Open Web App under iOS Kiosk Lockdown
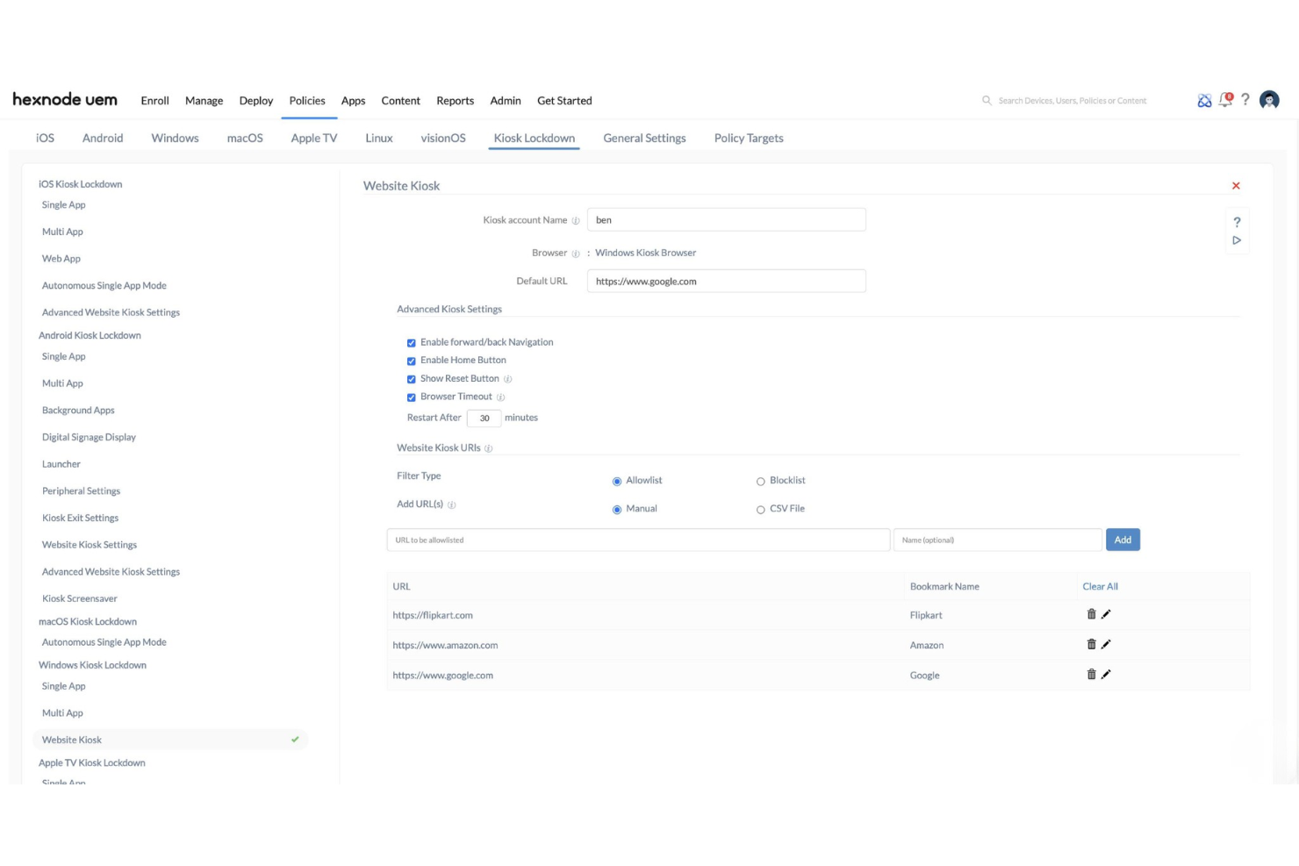Image resolution: width=1299 pixels, height=866 pixels. (x=61, y=259)
